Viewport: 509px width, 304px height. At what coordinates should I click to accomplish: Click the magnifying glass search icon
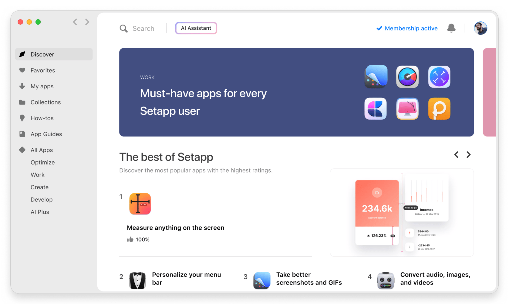pos(123,28)
